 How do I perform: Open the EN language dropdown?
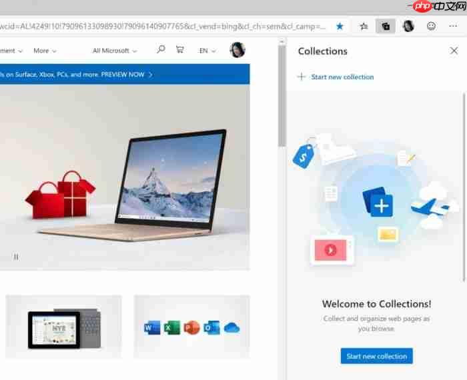coord(207,51)
